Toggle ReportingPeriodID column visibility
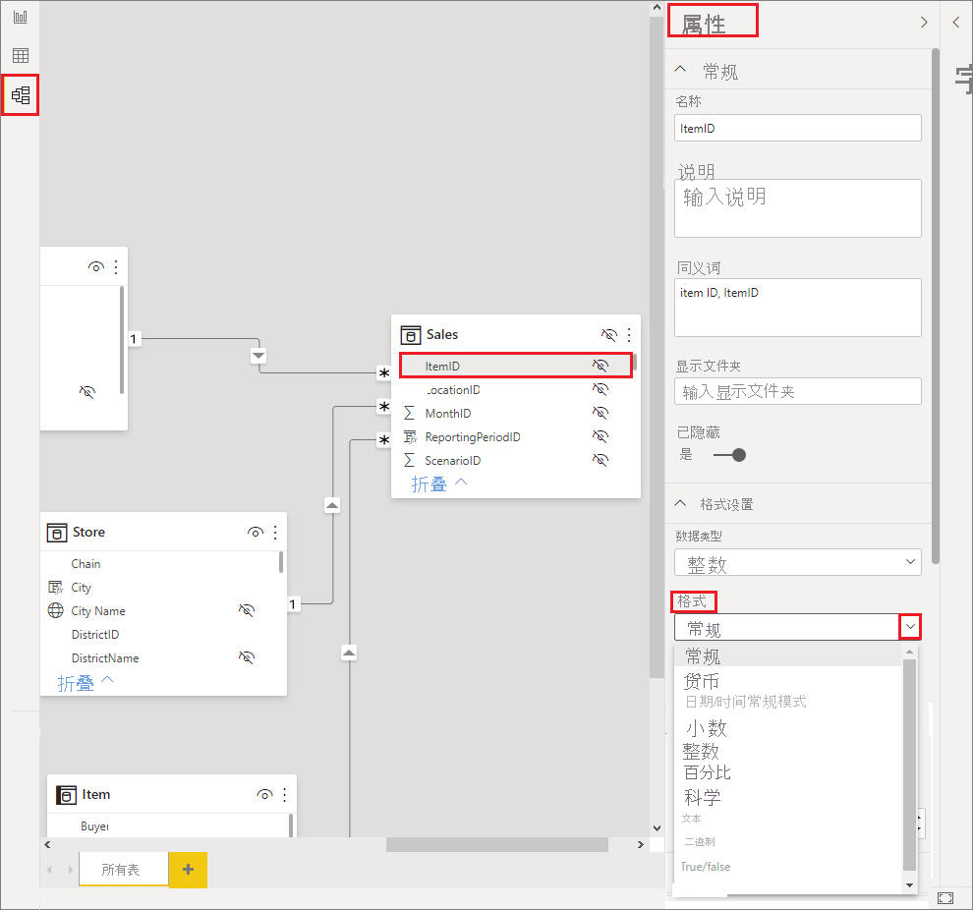This screenshot has width=973, height=910. click(x=601, y=436)
